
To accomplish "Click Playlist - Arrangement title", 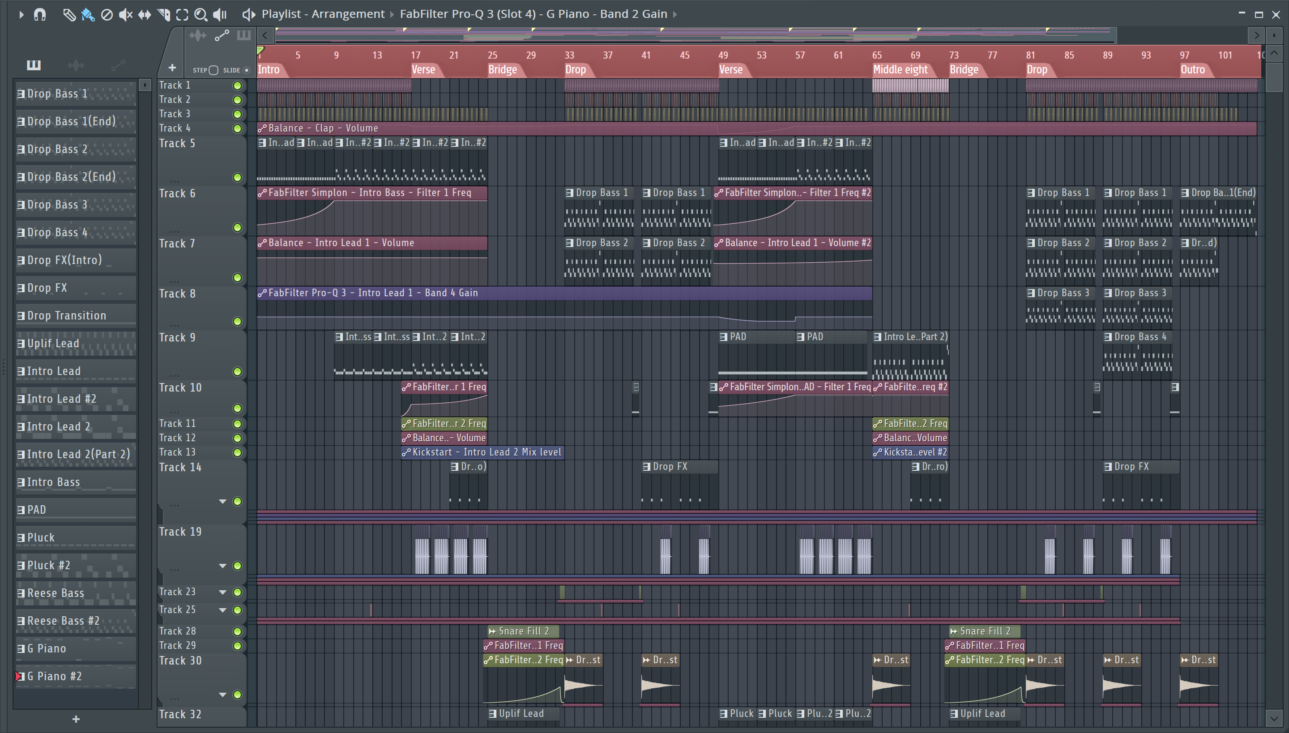I will (x=323, y=14).
